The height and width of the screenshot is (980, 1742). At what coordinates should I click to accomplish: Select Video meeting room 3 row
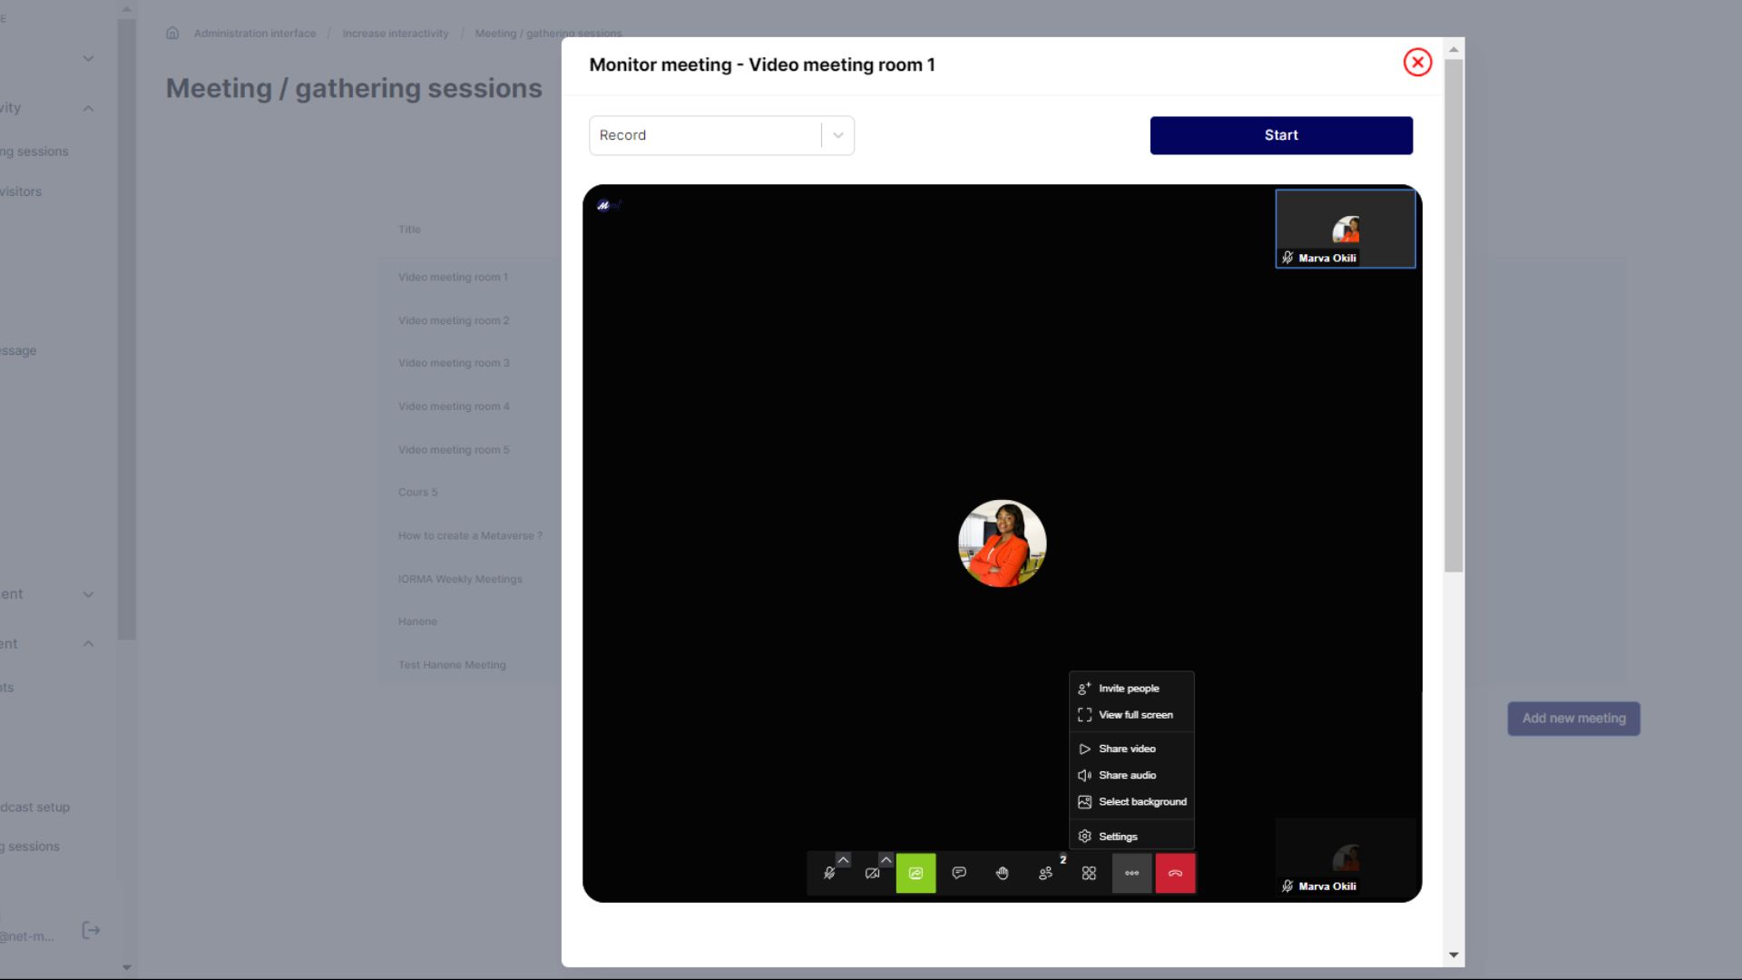pos(454,363)
